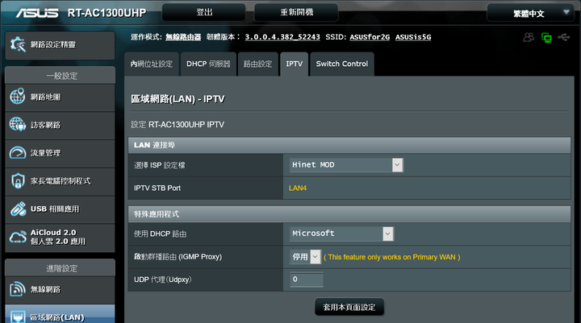
Task: Click the 家長電腦控制程式 shield lock icon
Action: click(x=18, y=180)
